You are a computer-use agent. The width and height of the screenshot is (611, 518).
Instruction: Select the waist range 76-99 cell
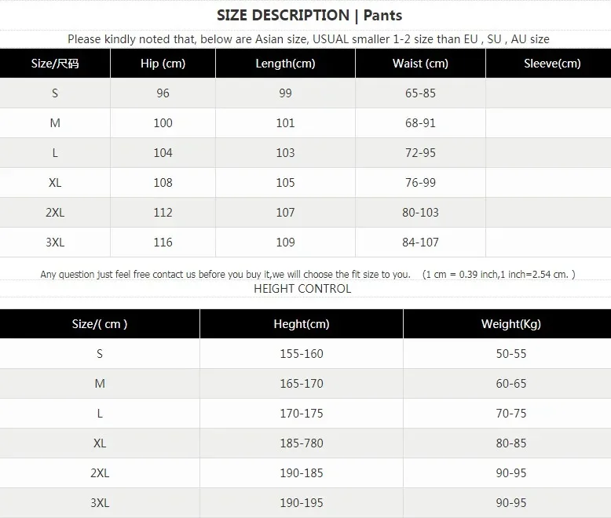[420, 183]
